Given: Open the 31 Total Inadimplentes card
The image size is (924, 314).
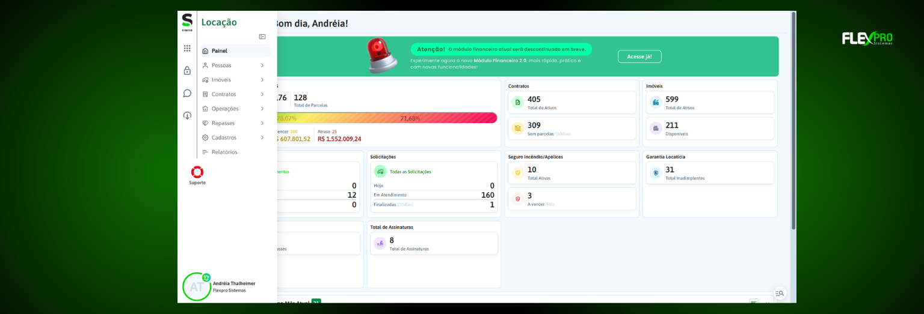Looking at the screenshot, I should [710, 173].
